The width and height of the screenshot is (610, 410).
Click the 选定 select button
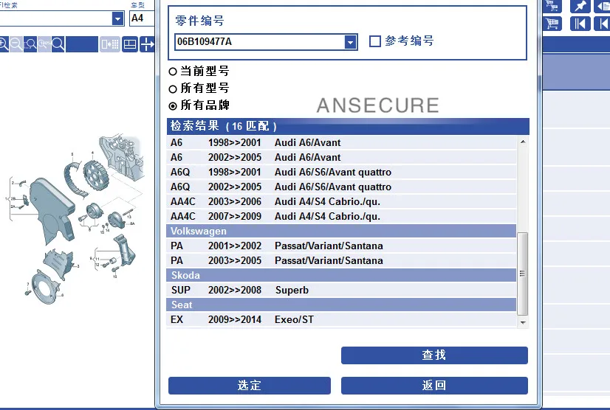[250, 386]
